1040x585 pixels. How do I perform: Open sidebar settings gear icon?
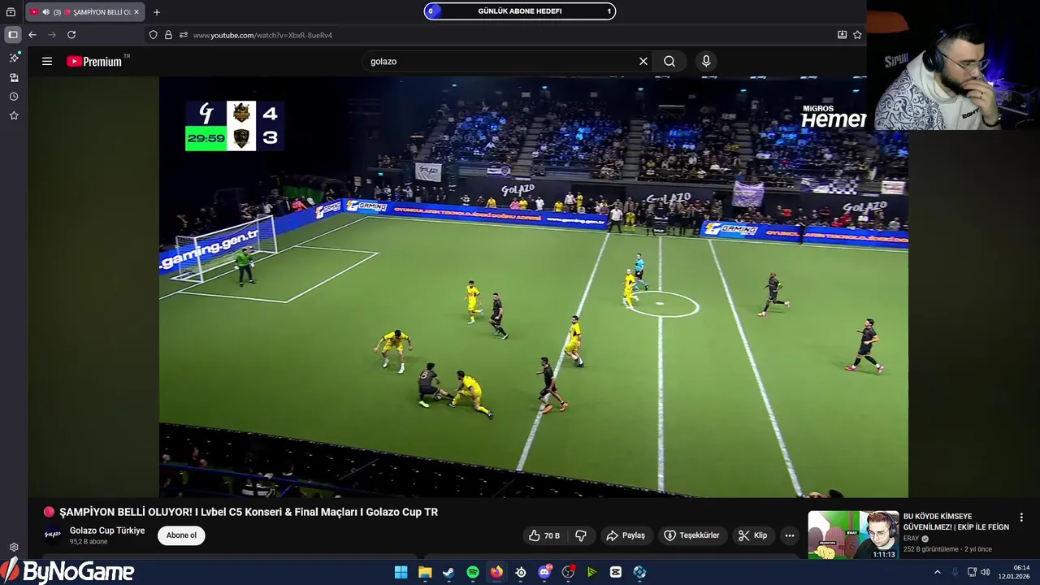[14, 548]
